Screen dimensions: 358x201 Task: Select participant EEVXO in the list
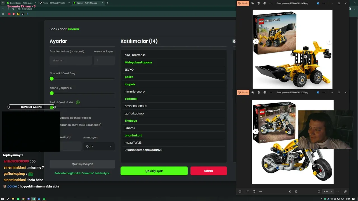pos(174,70)
